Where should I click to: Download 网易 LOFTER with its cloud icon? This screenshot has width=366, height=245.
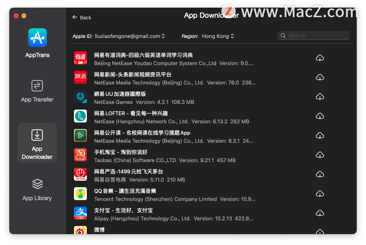(x=320, y=116)
